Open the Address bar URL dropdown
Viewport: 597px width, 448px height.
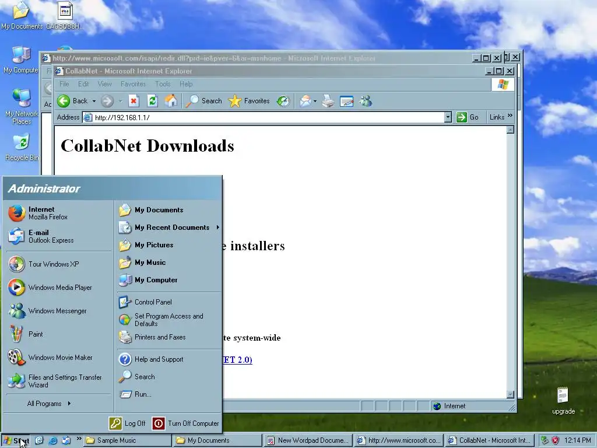click(448, 117)
